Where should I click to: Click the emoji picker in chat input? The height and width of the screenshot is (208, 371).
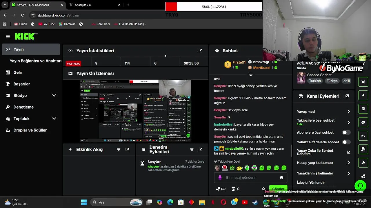tap(281, 178)
